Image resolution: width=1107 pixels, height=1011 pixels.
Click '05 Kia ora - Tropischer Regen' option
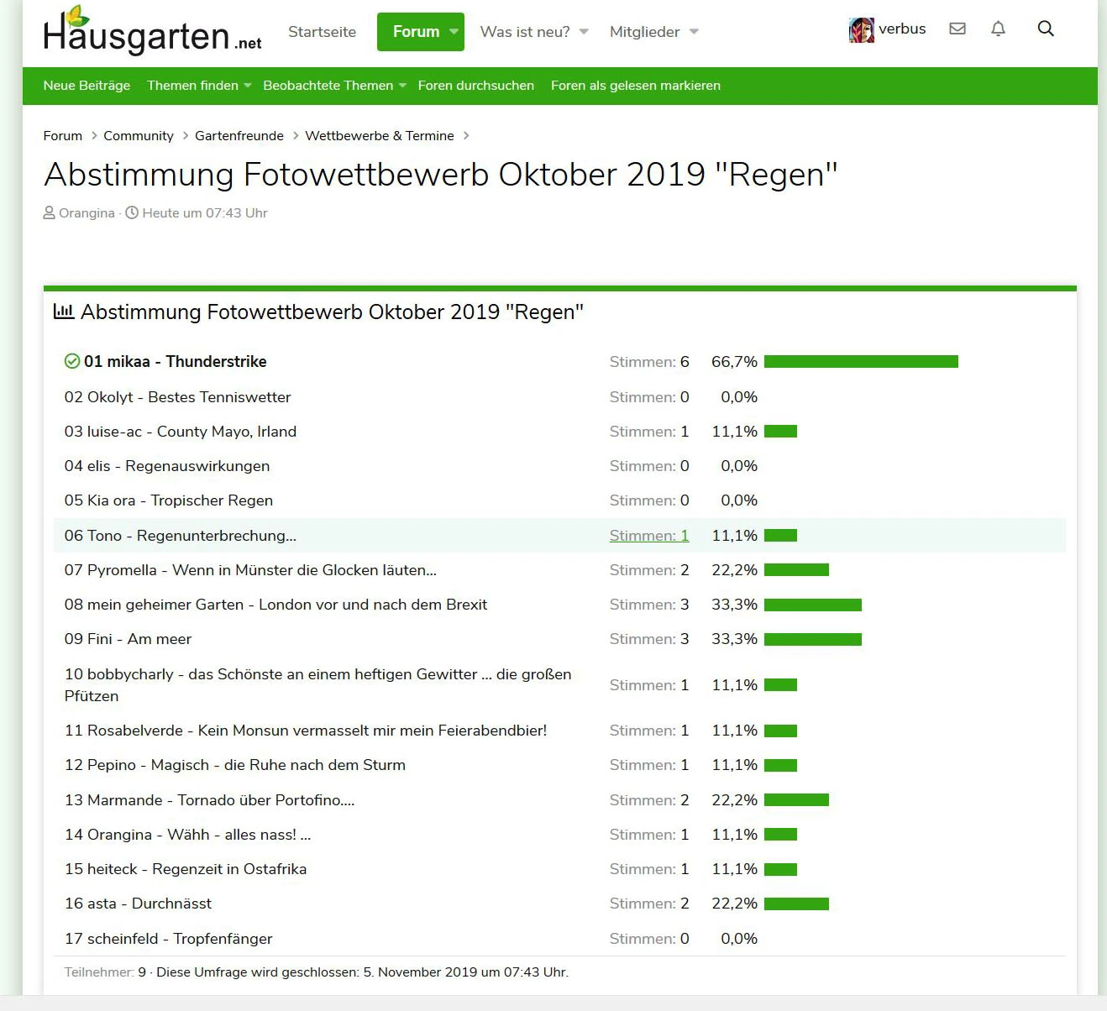point(169,500)
